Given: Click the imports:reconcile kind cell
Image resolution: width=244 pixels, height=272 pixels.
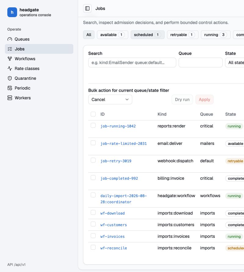Looking at the screenshot, I should click(x=174, y=248).
